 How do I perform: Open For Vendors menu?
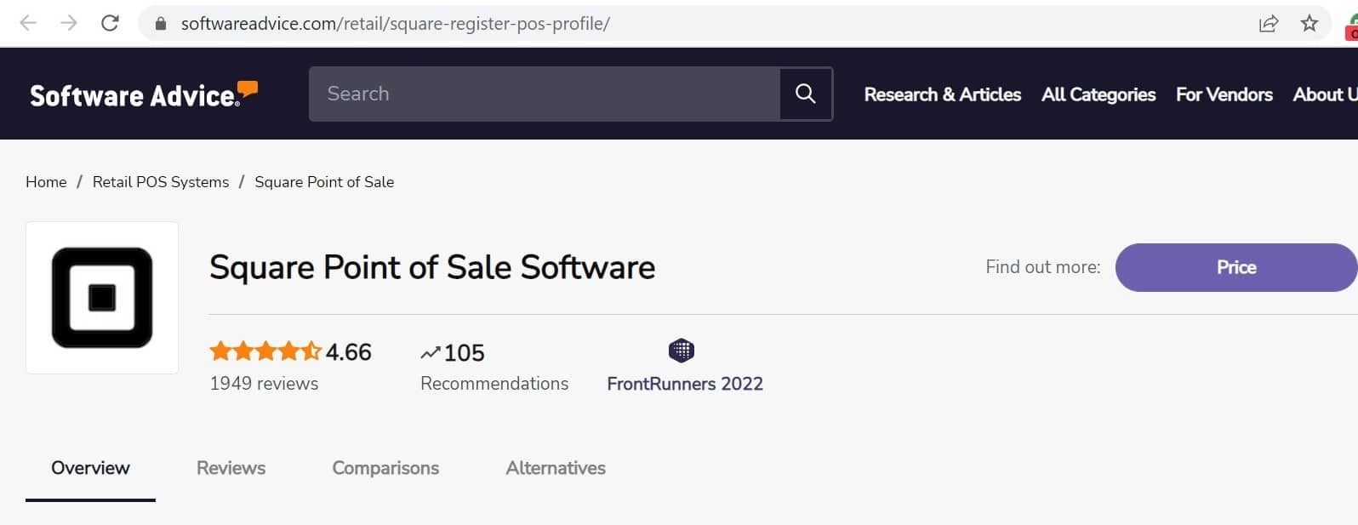[x=1224, y=94]
